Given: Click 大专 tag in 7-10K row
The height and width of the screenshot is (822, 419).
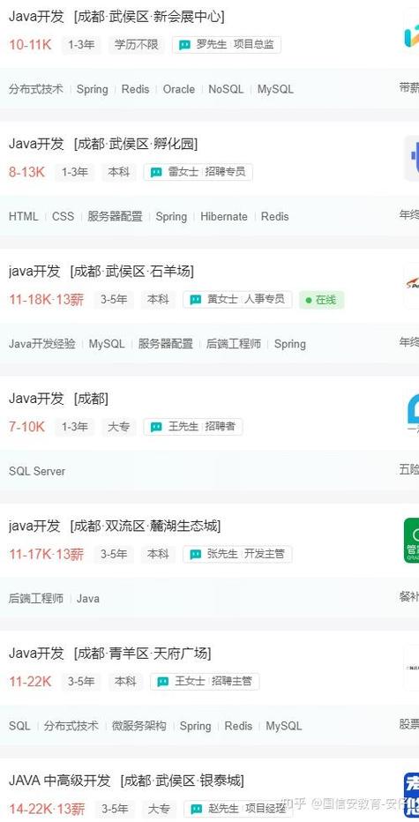Looking at the screenshot, I should (118, 427).
